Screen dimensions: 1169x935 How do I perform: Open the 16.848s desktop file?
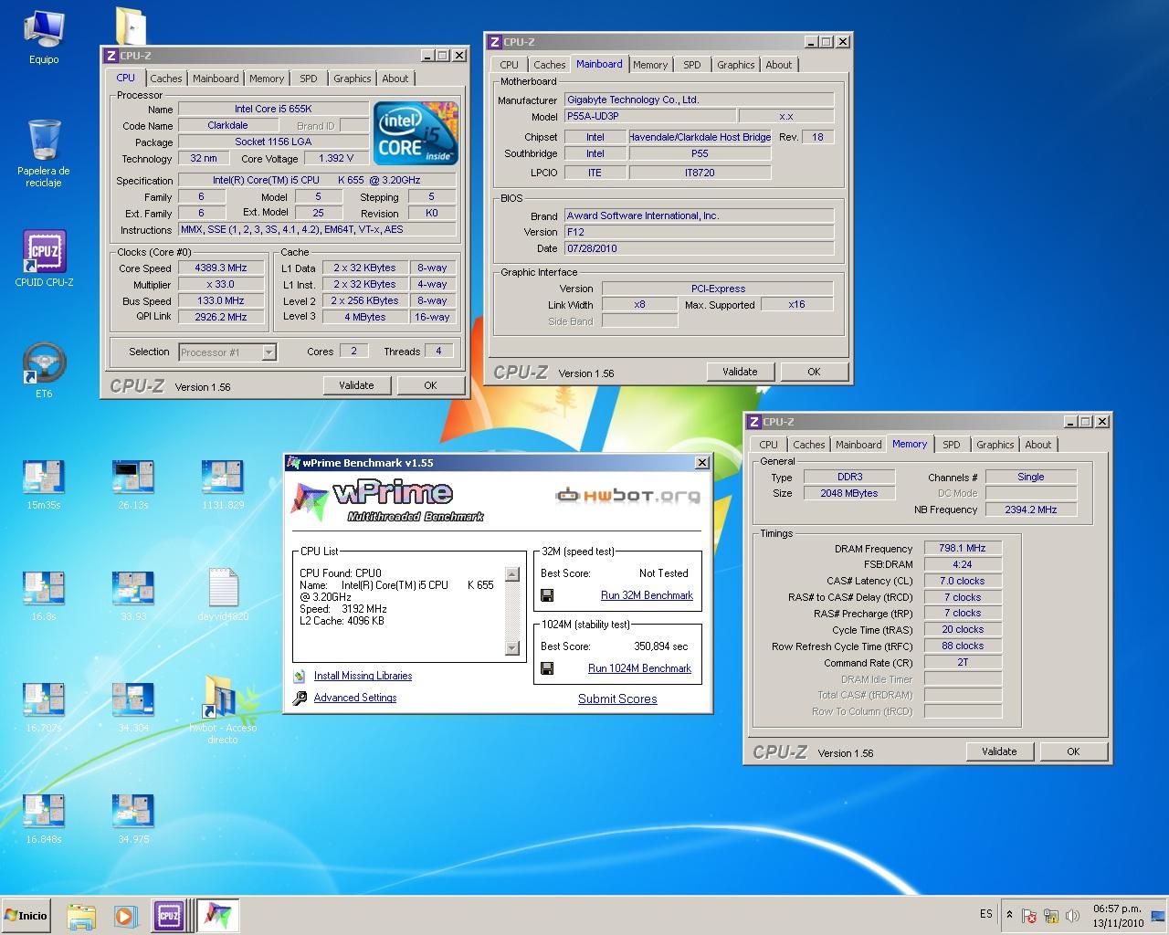point(43,819)
